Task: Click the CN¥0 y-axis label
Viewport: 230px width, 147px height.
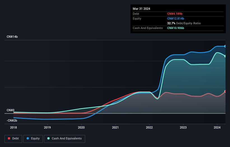Action: point(11,110)
